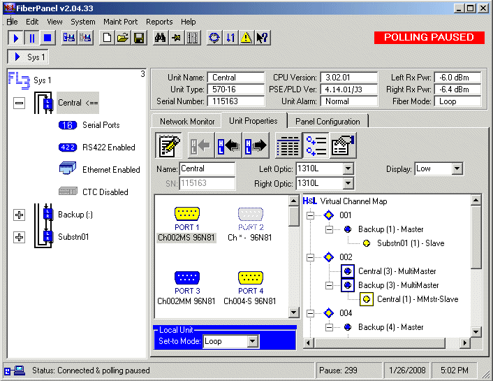Viewport: 493px width, 381px height.
Task: Click the table grid view icon
Action: [288, 145]
